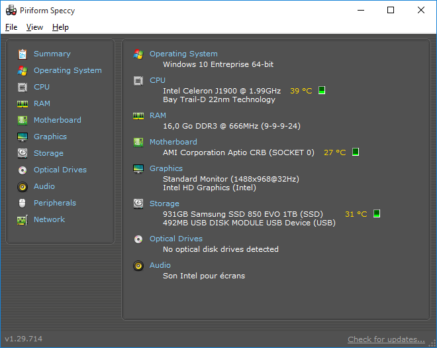Show the Graphics section from sidebar

coord(50,137)
